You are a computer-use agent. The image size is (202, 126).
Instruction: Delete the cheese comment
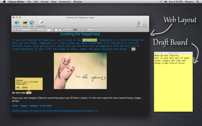(24, 87)
